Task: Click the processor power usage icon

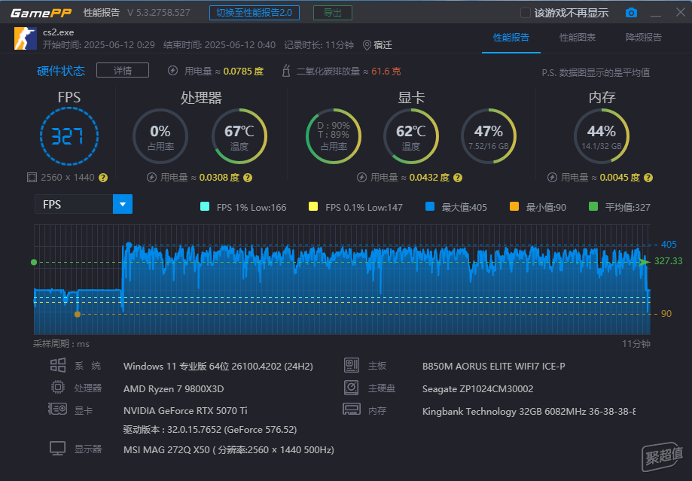Action: [152, 178]
